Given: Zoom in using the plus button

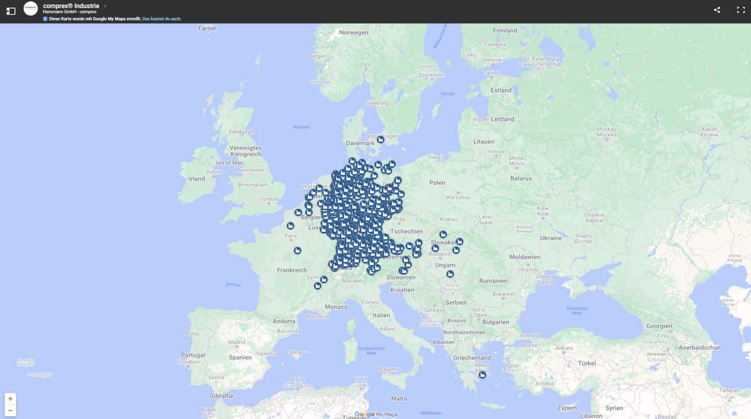Looking at the screenshot, I should coord(11,399).
